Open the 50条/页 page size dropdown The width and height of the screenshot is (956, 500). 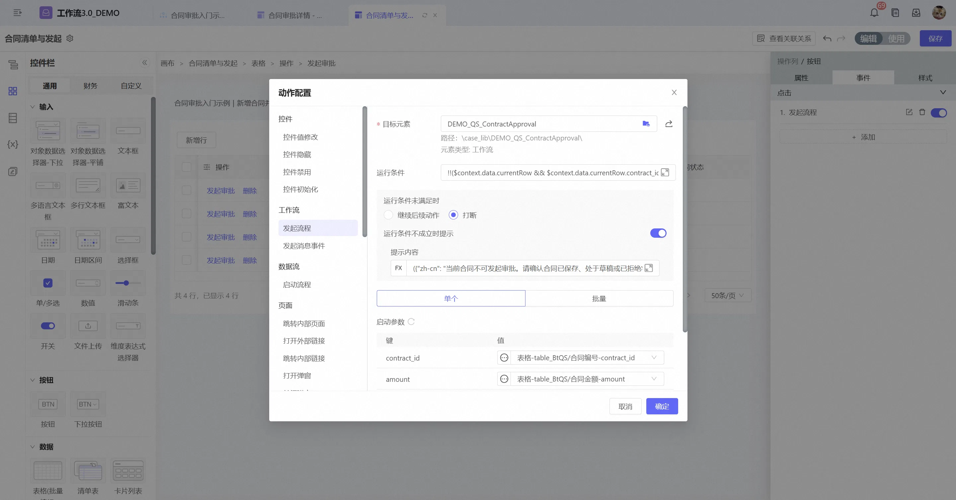[x=728, y=295]
